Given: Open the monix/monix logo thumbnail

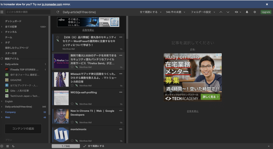Looking at the screenshot, I should tap(61, 135).
